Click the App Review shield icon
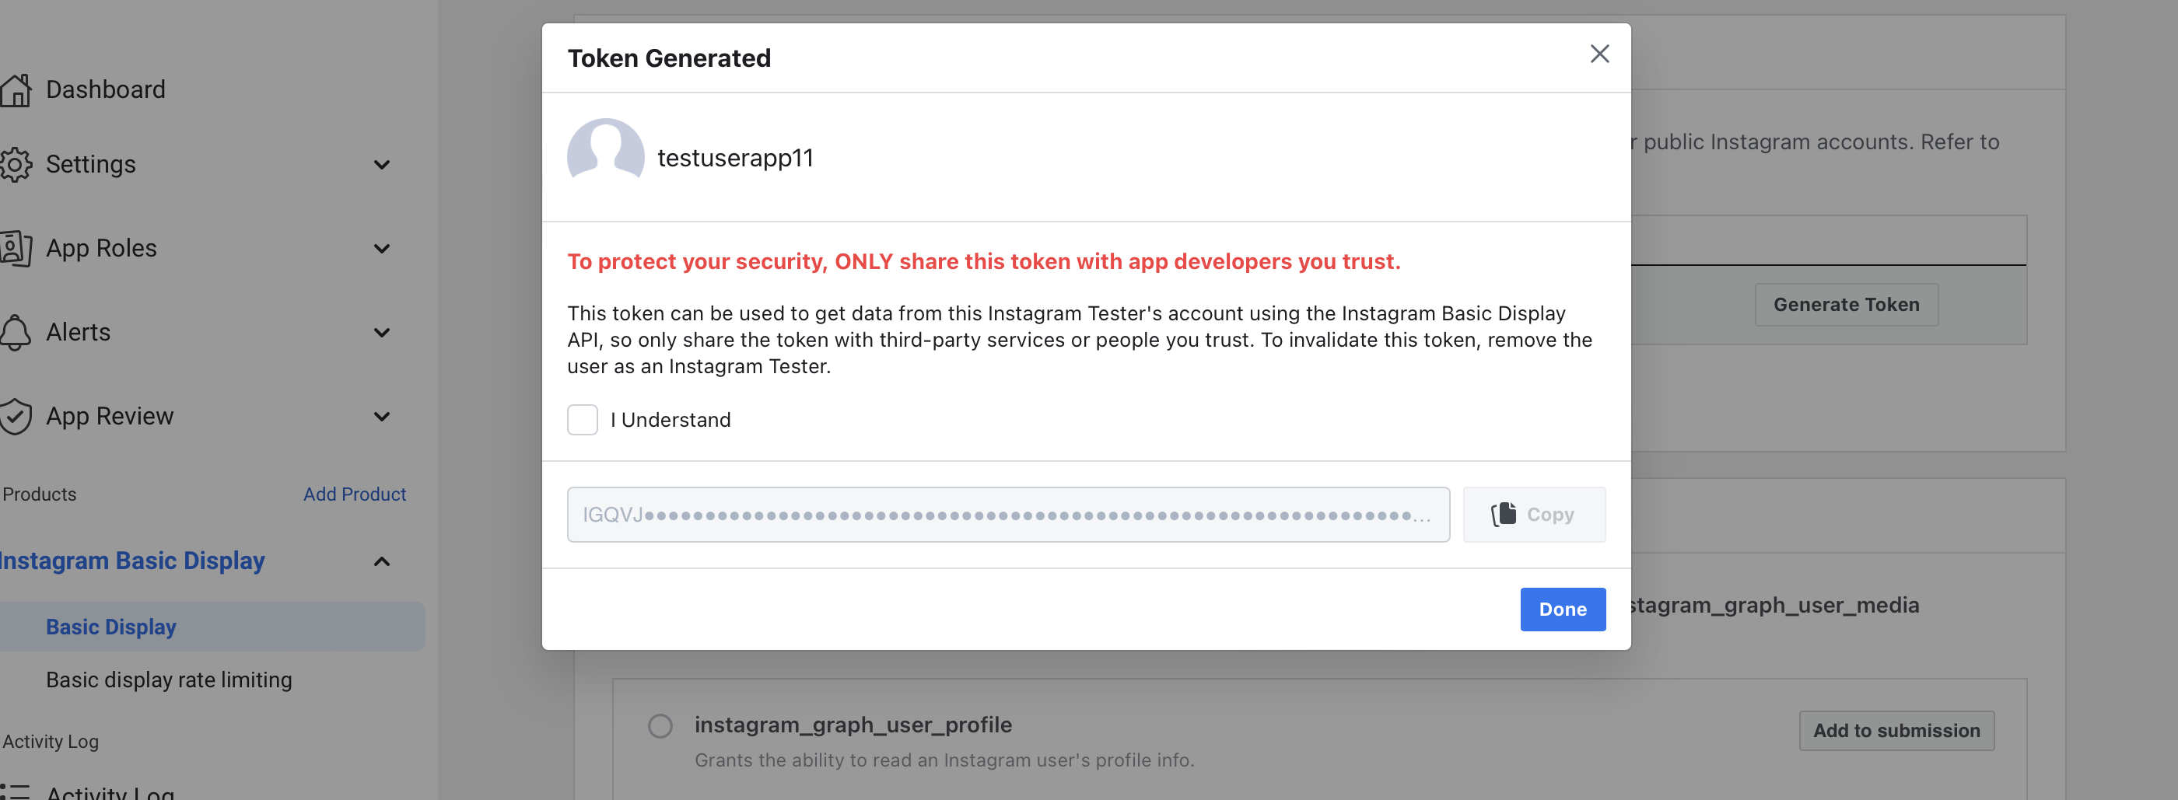The image size is (2178, 800). point(16,417)
